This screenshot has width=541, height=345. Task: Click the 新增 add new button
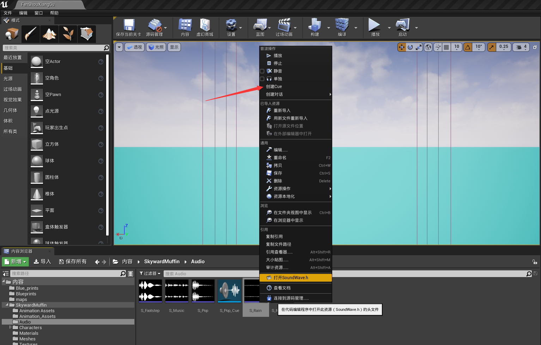tap(16, 262)
